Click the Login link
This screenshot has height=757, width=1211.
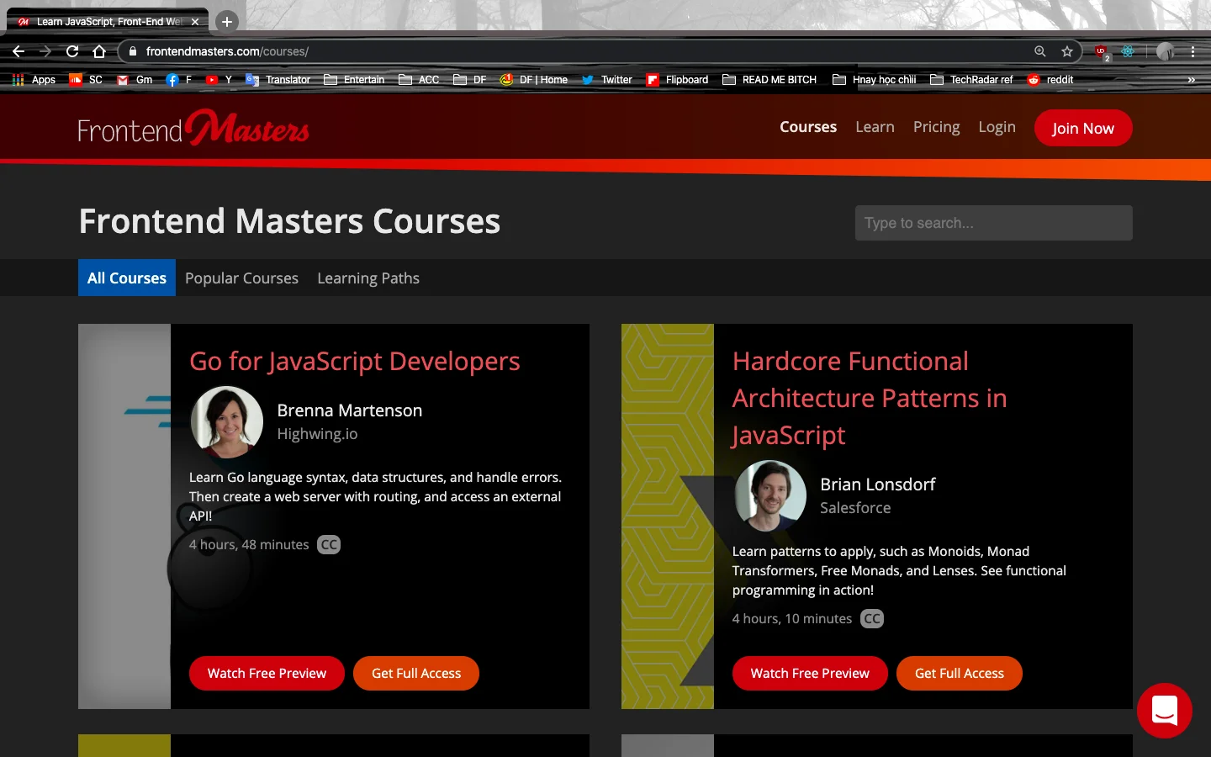(997, 127)
